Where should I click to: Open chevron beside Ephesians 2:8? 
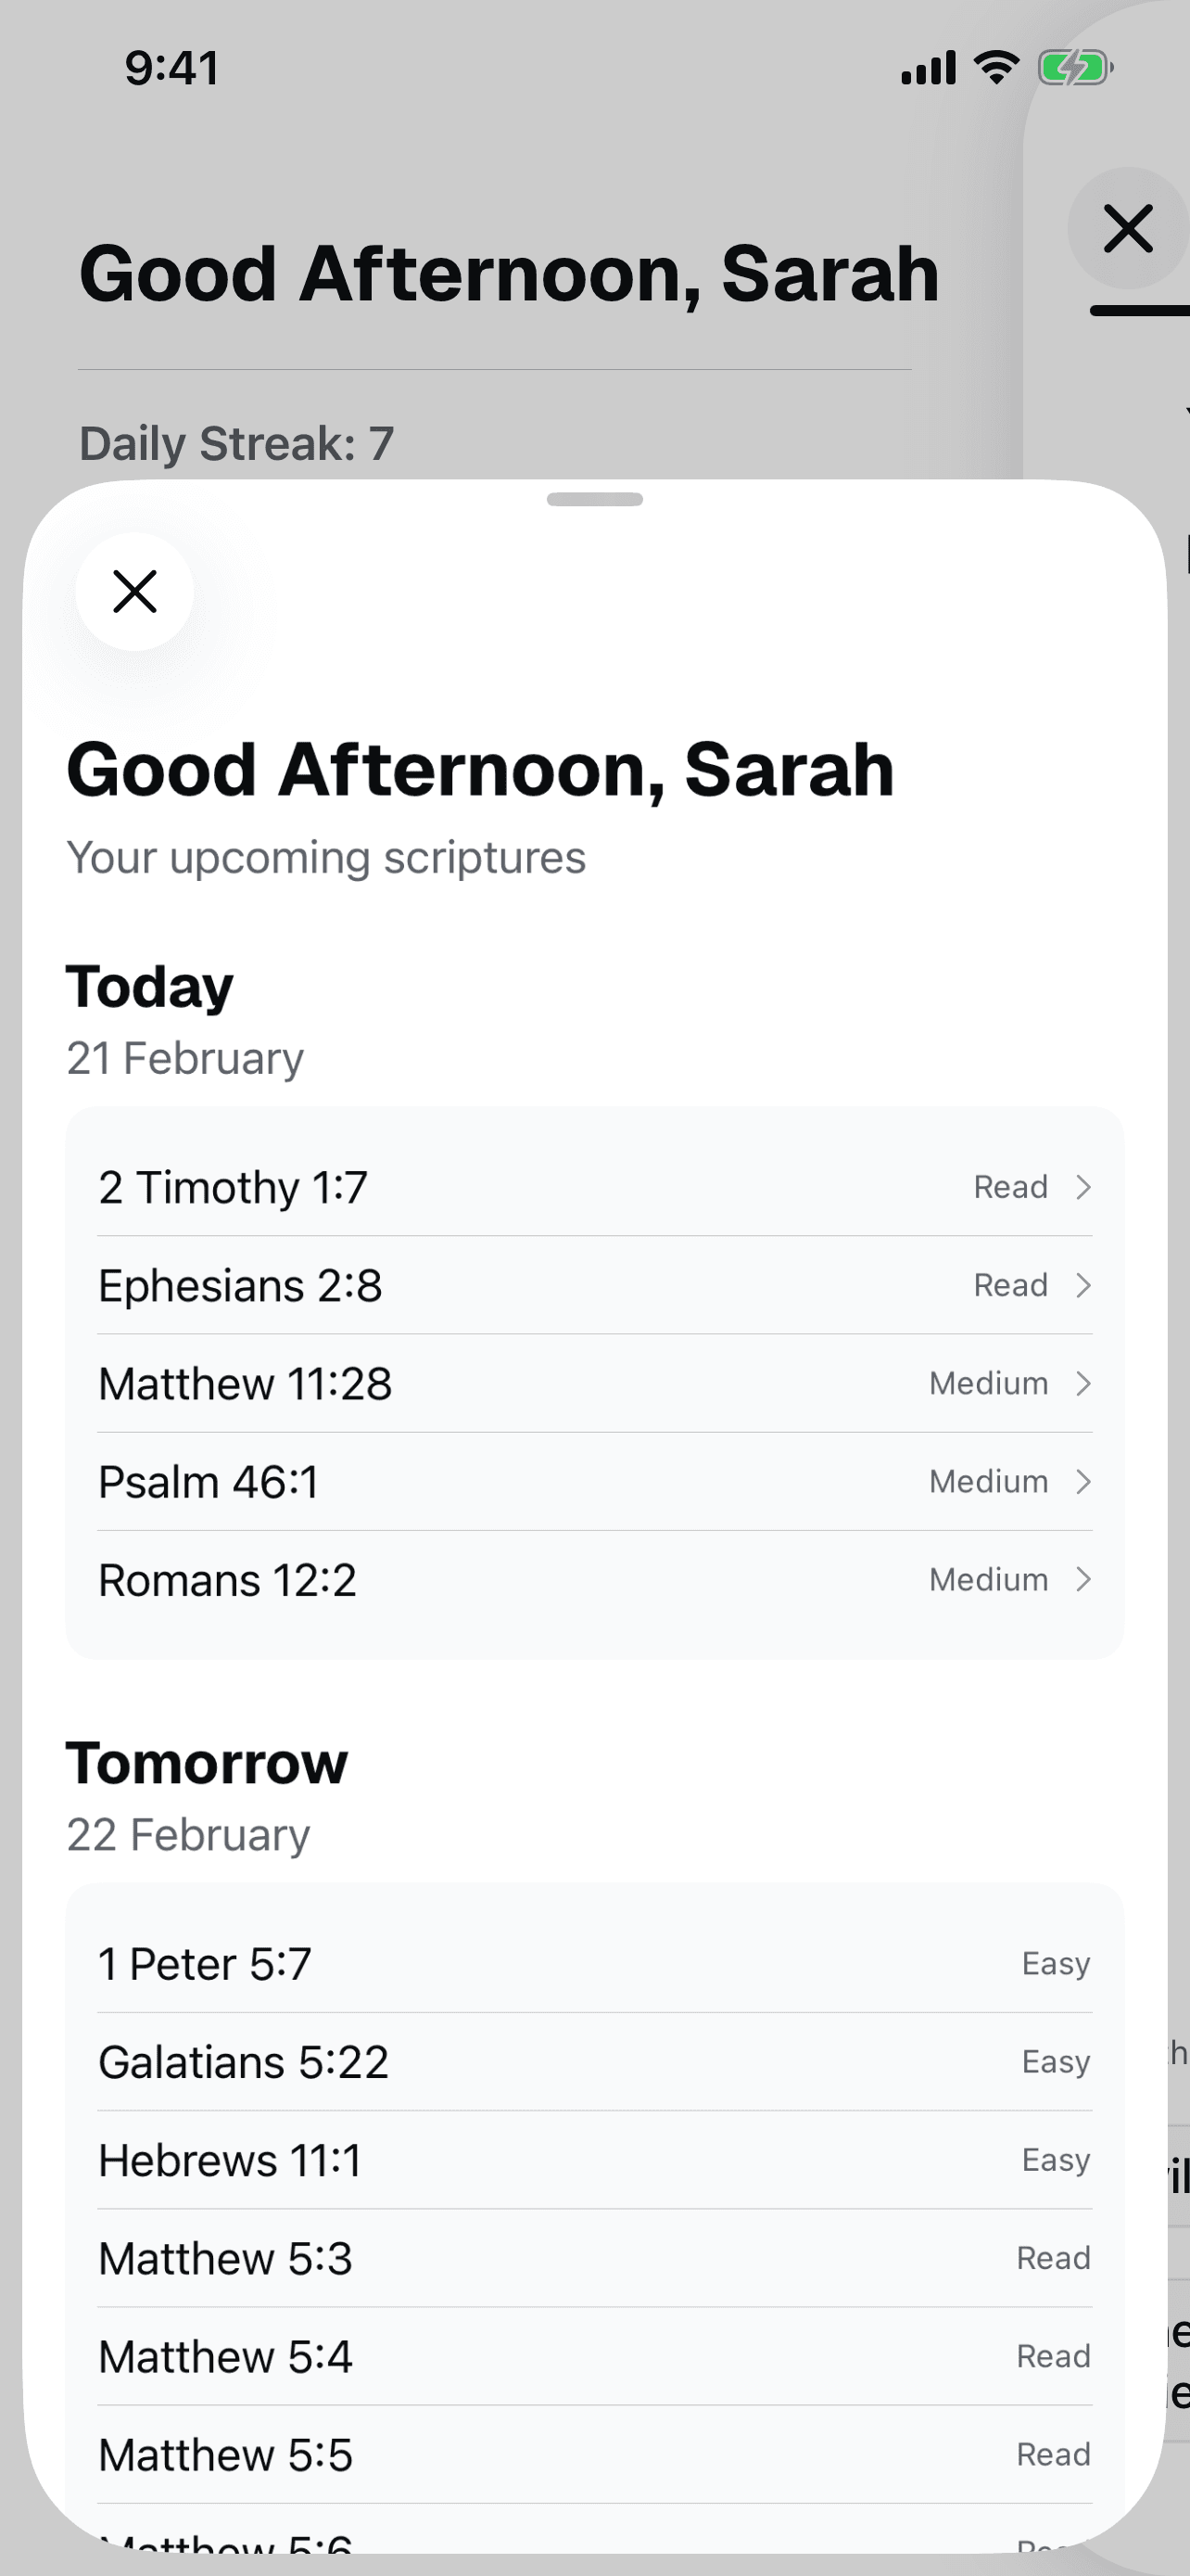(x=1083, y=1285)
